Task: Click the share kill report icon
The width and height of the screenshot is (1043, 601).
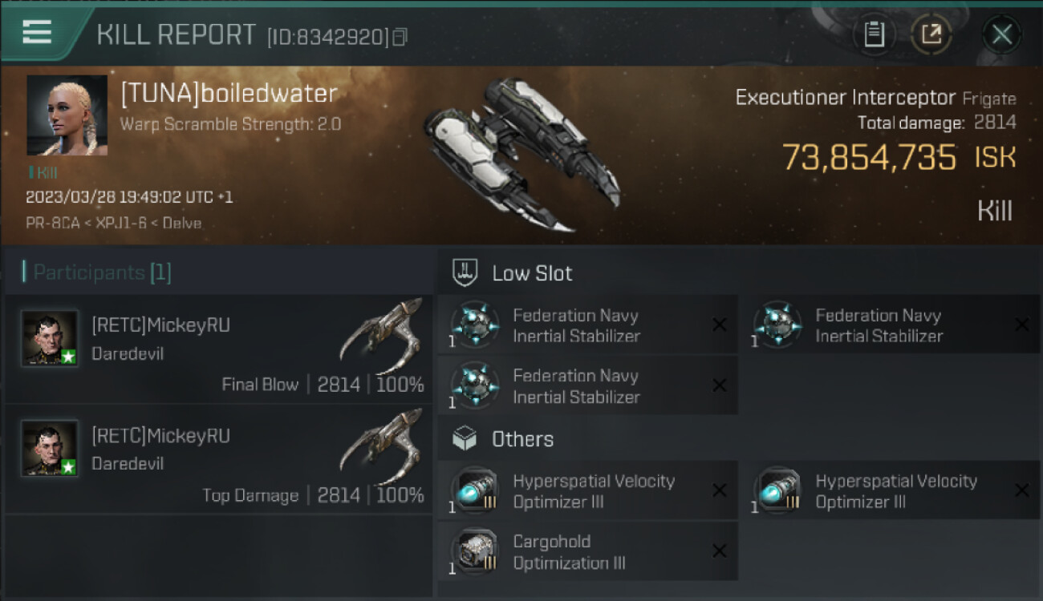Action: [x=931, y=34]
